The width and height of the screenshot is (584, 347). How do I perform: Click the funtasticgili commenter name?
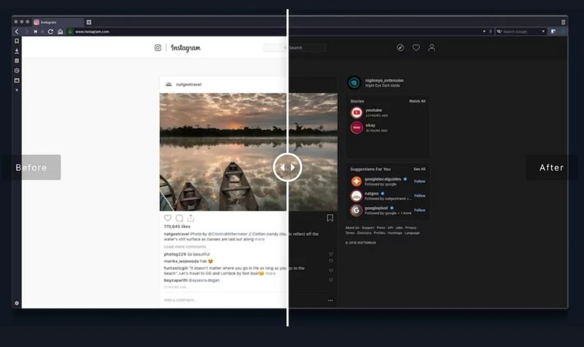point(176,268)
